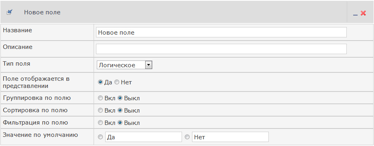Click the edit icon beside the 'Новое поле' title
This screenshot has width=374, height=146.
(10, 12)
